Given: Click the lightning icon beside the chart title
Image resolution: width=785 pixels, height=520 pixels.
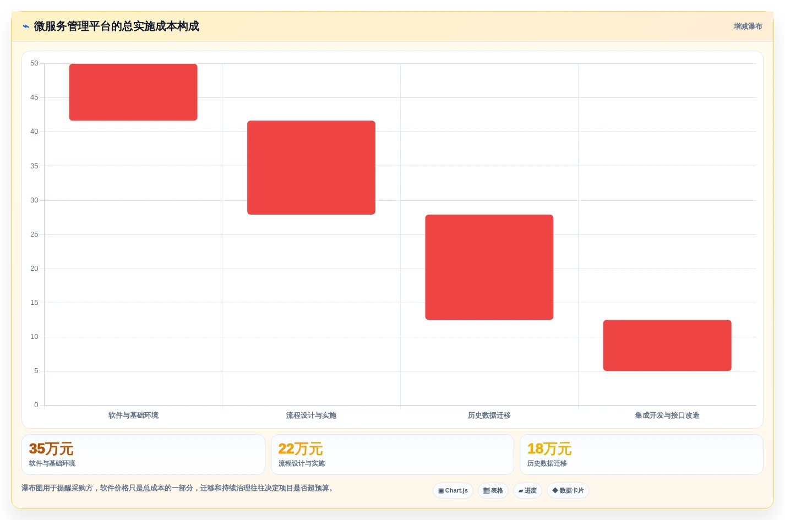Looking at the screenshot, I should point(26,26).
